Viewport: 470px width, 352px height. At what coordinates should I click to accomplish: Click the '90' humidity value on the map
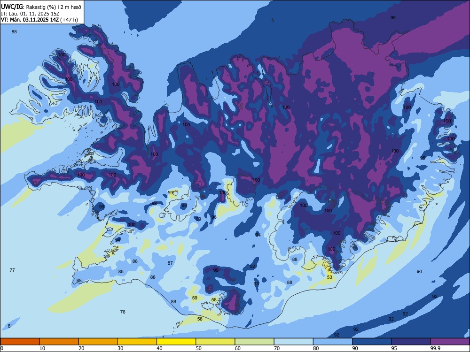click(x=419, y=271)
